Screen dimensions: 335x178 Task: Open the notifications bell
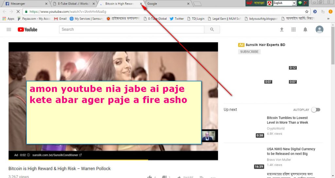click(305, 30)
